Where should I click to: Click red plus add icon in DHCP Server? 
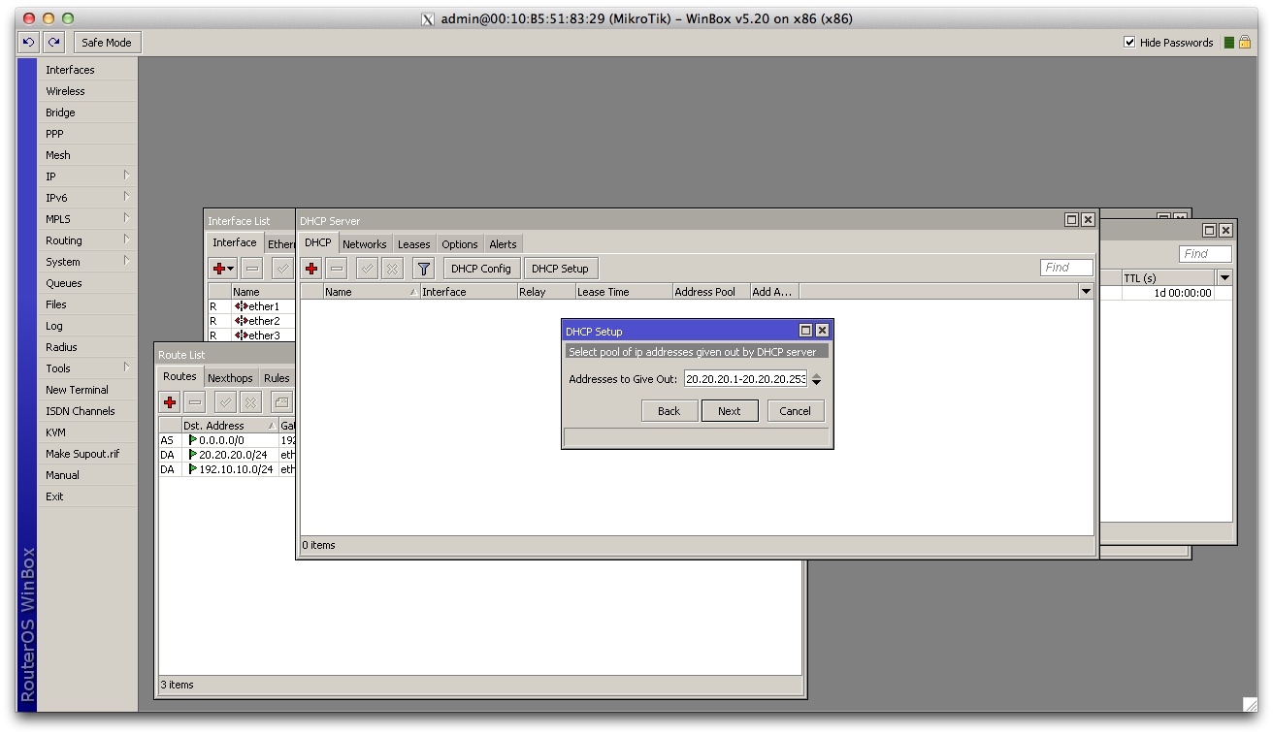point(311,269)
